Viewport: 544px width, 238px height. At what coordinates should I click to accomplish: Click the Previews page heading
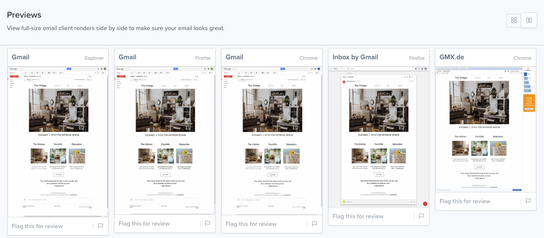pyautogui.click(x=24, y=15)
